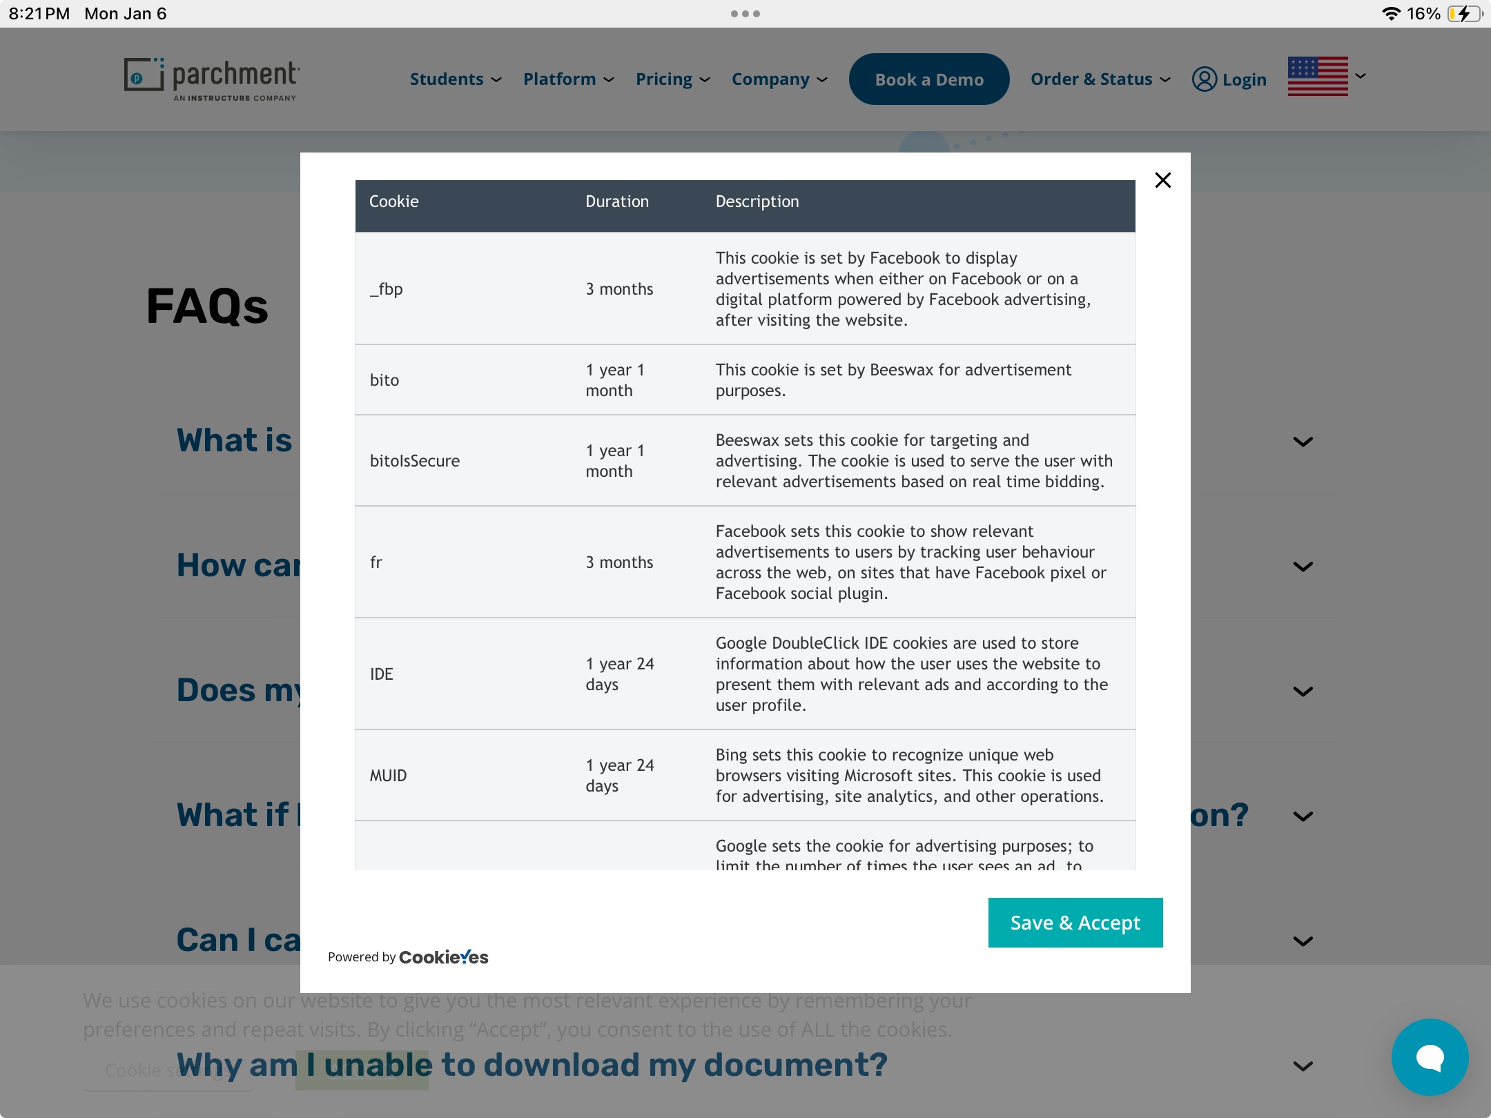Expand the 'How can' FAQ chevron

coord(1303,567)
